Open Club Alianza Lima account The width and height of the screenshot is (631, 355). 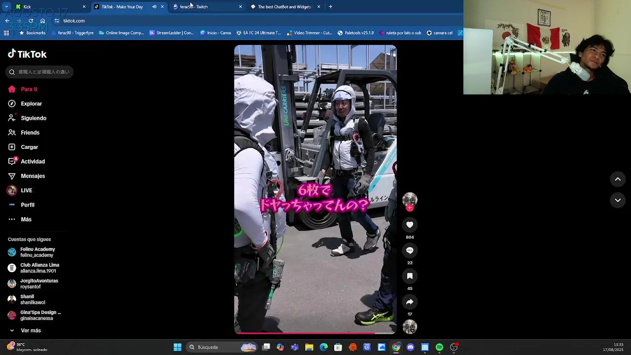(x=34, y=268)
